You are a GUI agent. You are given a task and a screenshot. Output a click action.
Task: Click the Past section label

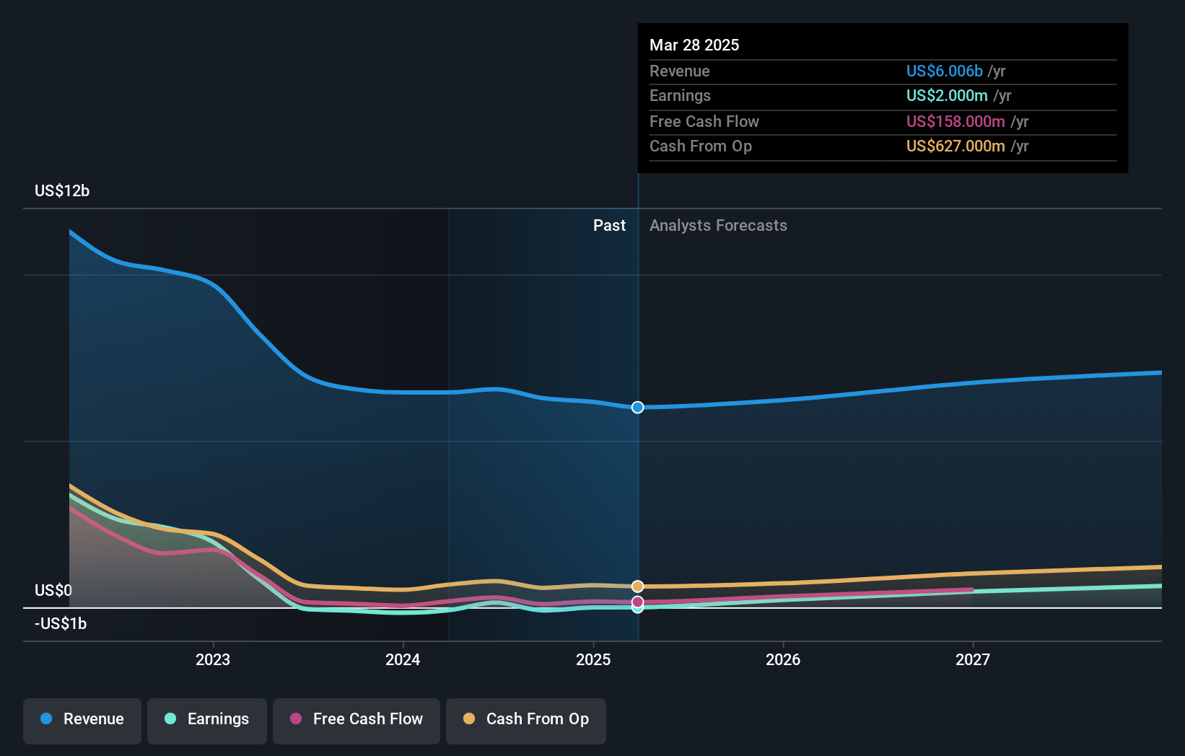pyautogui.click(x=609, y=225)
